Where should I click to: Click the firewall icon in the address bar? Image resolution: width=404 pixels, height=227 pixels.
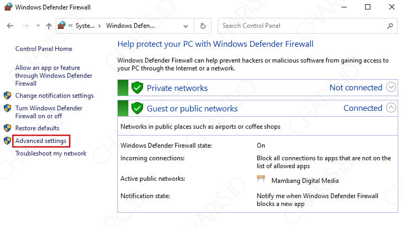click(62, 25)
